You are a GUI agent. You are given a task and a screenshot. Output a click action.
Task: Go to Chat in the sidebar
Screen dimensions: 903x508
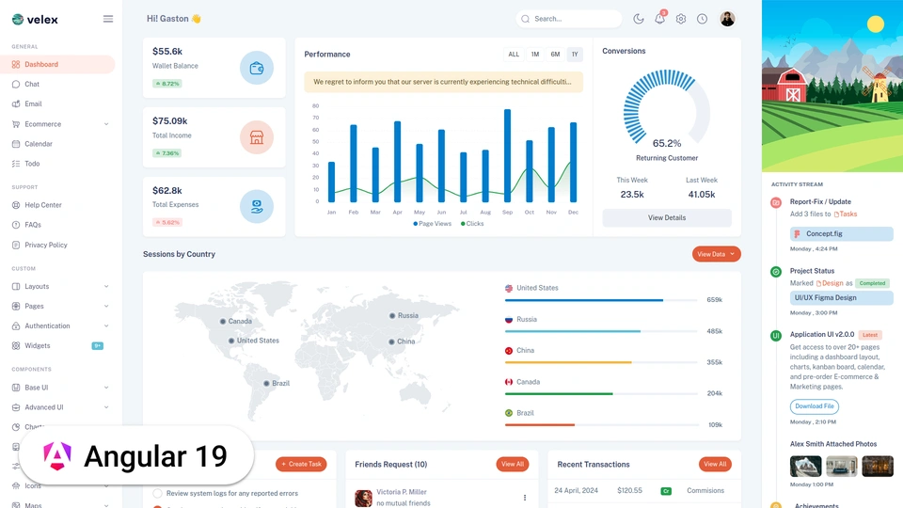pos(32,85)
